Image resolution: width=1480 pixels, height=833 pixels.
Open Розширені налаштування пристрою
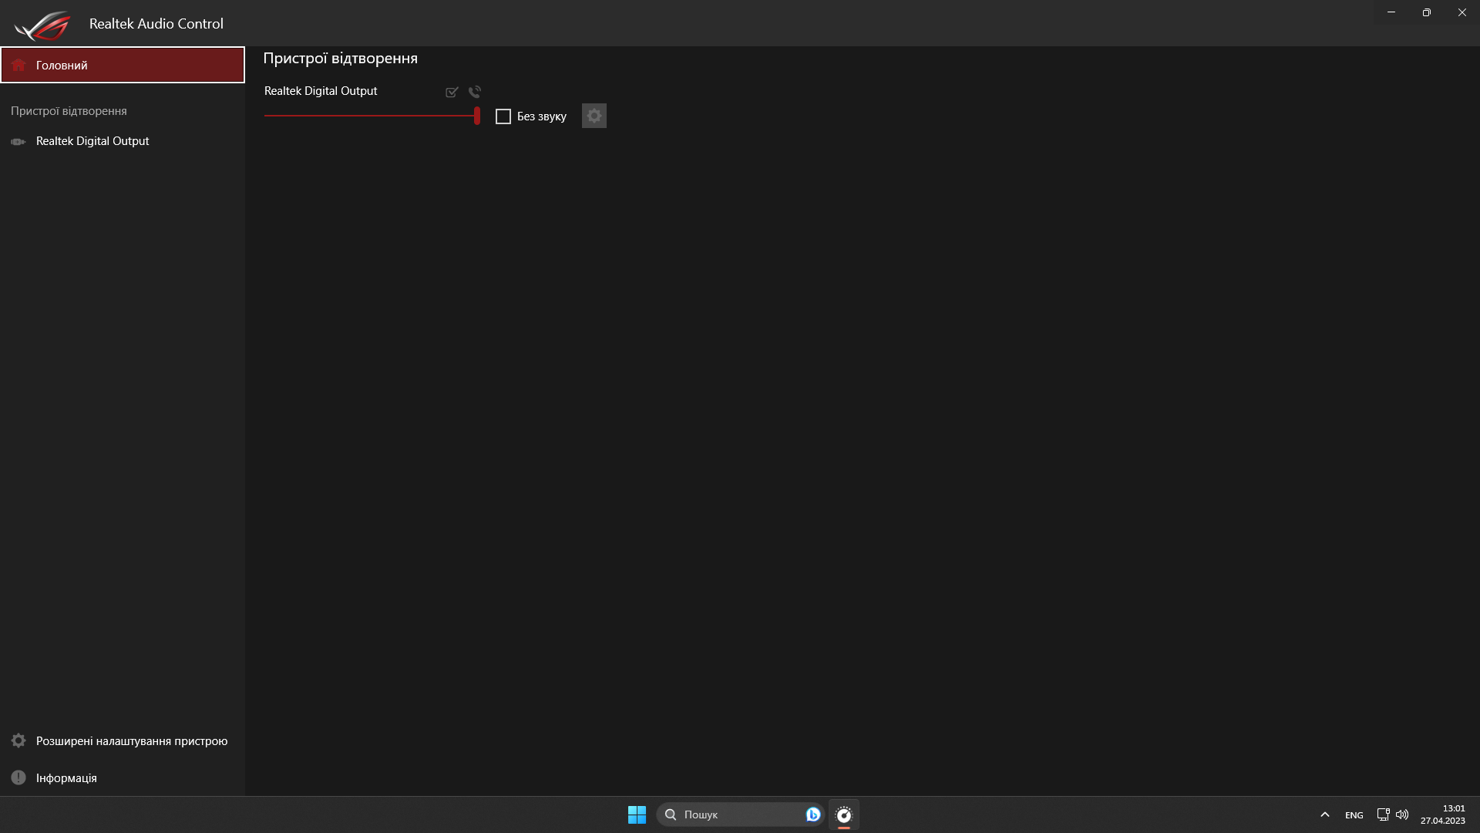pyautogui.click(x=123, y=740)
